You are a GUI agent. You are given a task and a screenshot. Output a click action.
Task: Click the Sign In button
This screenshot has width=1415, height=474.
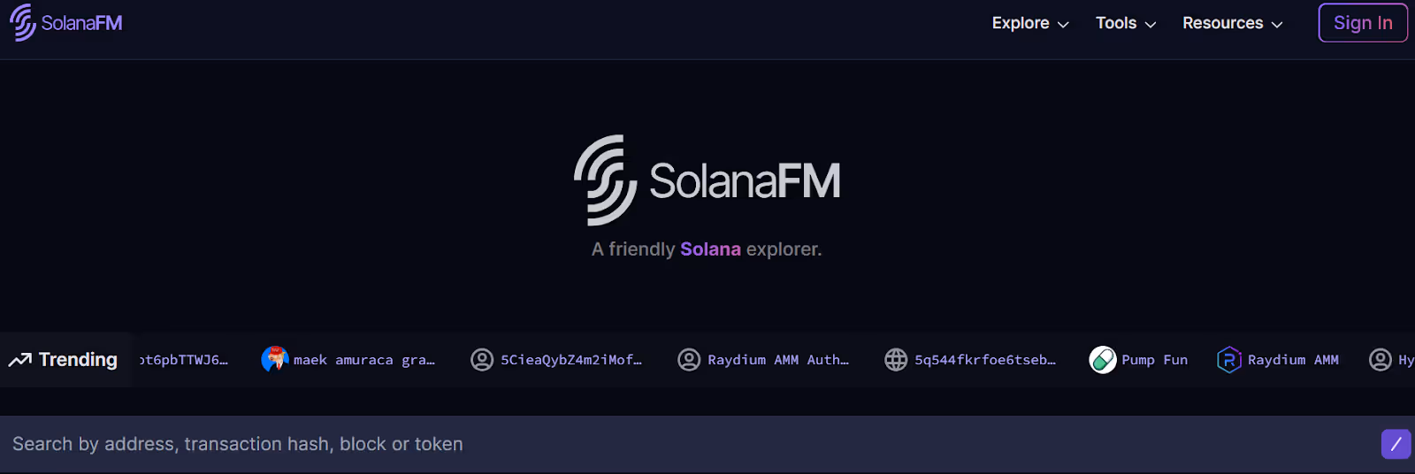click(x=1363, y=23)
